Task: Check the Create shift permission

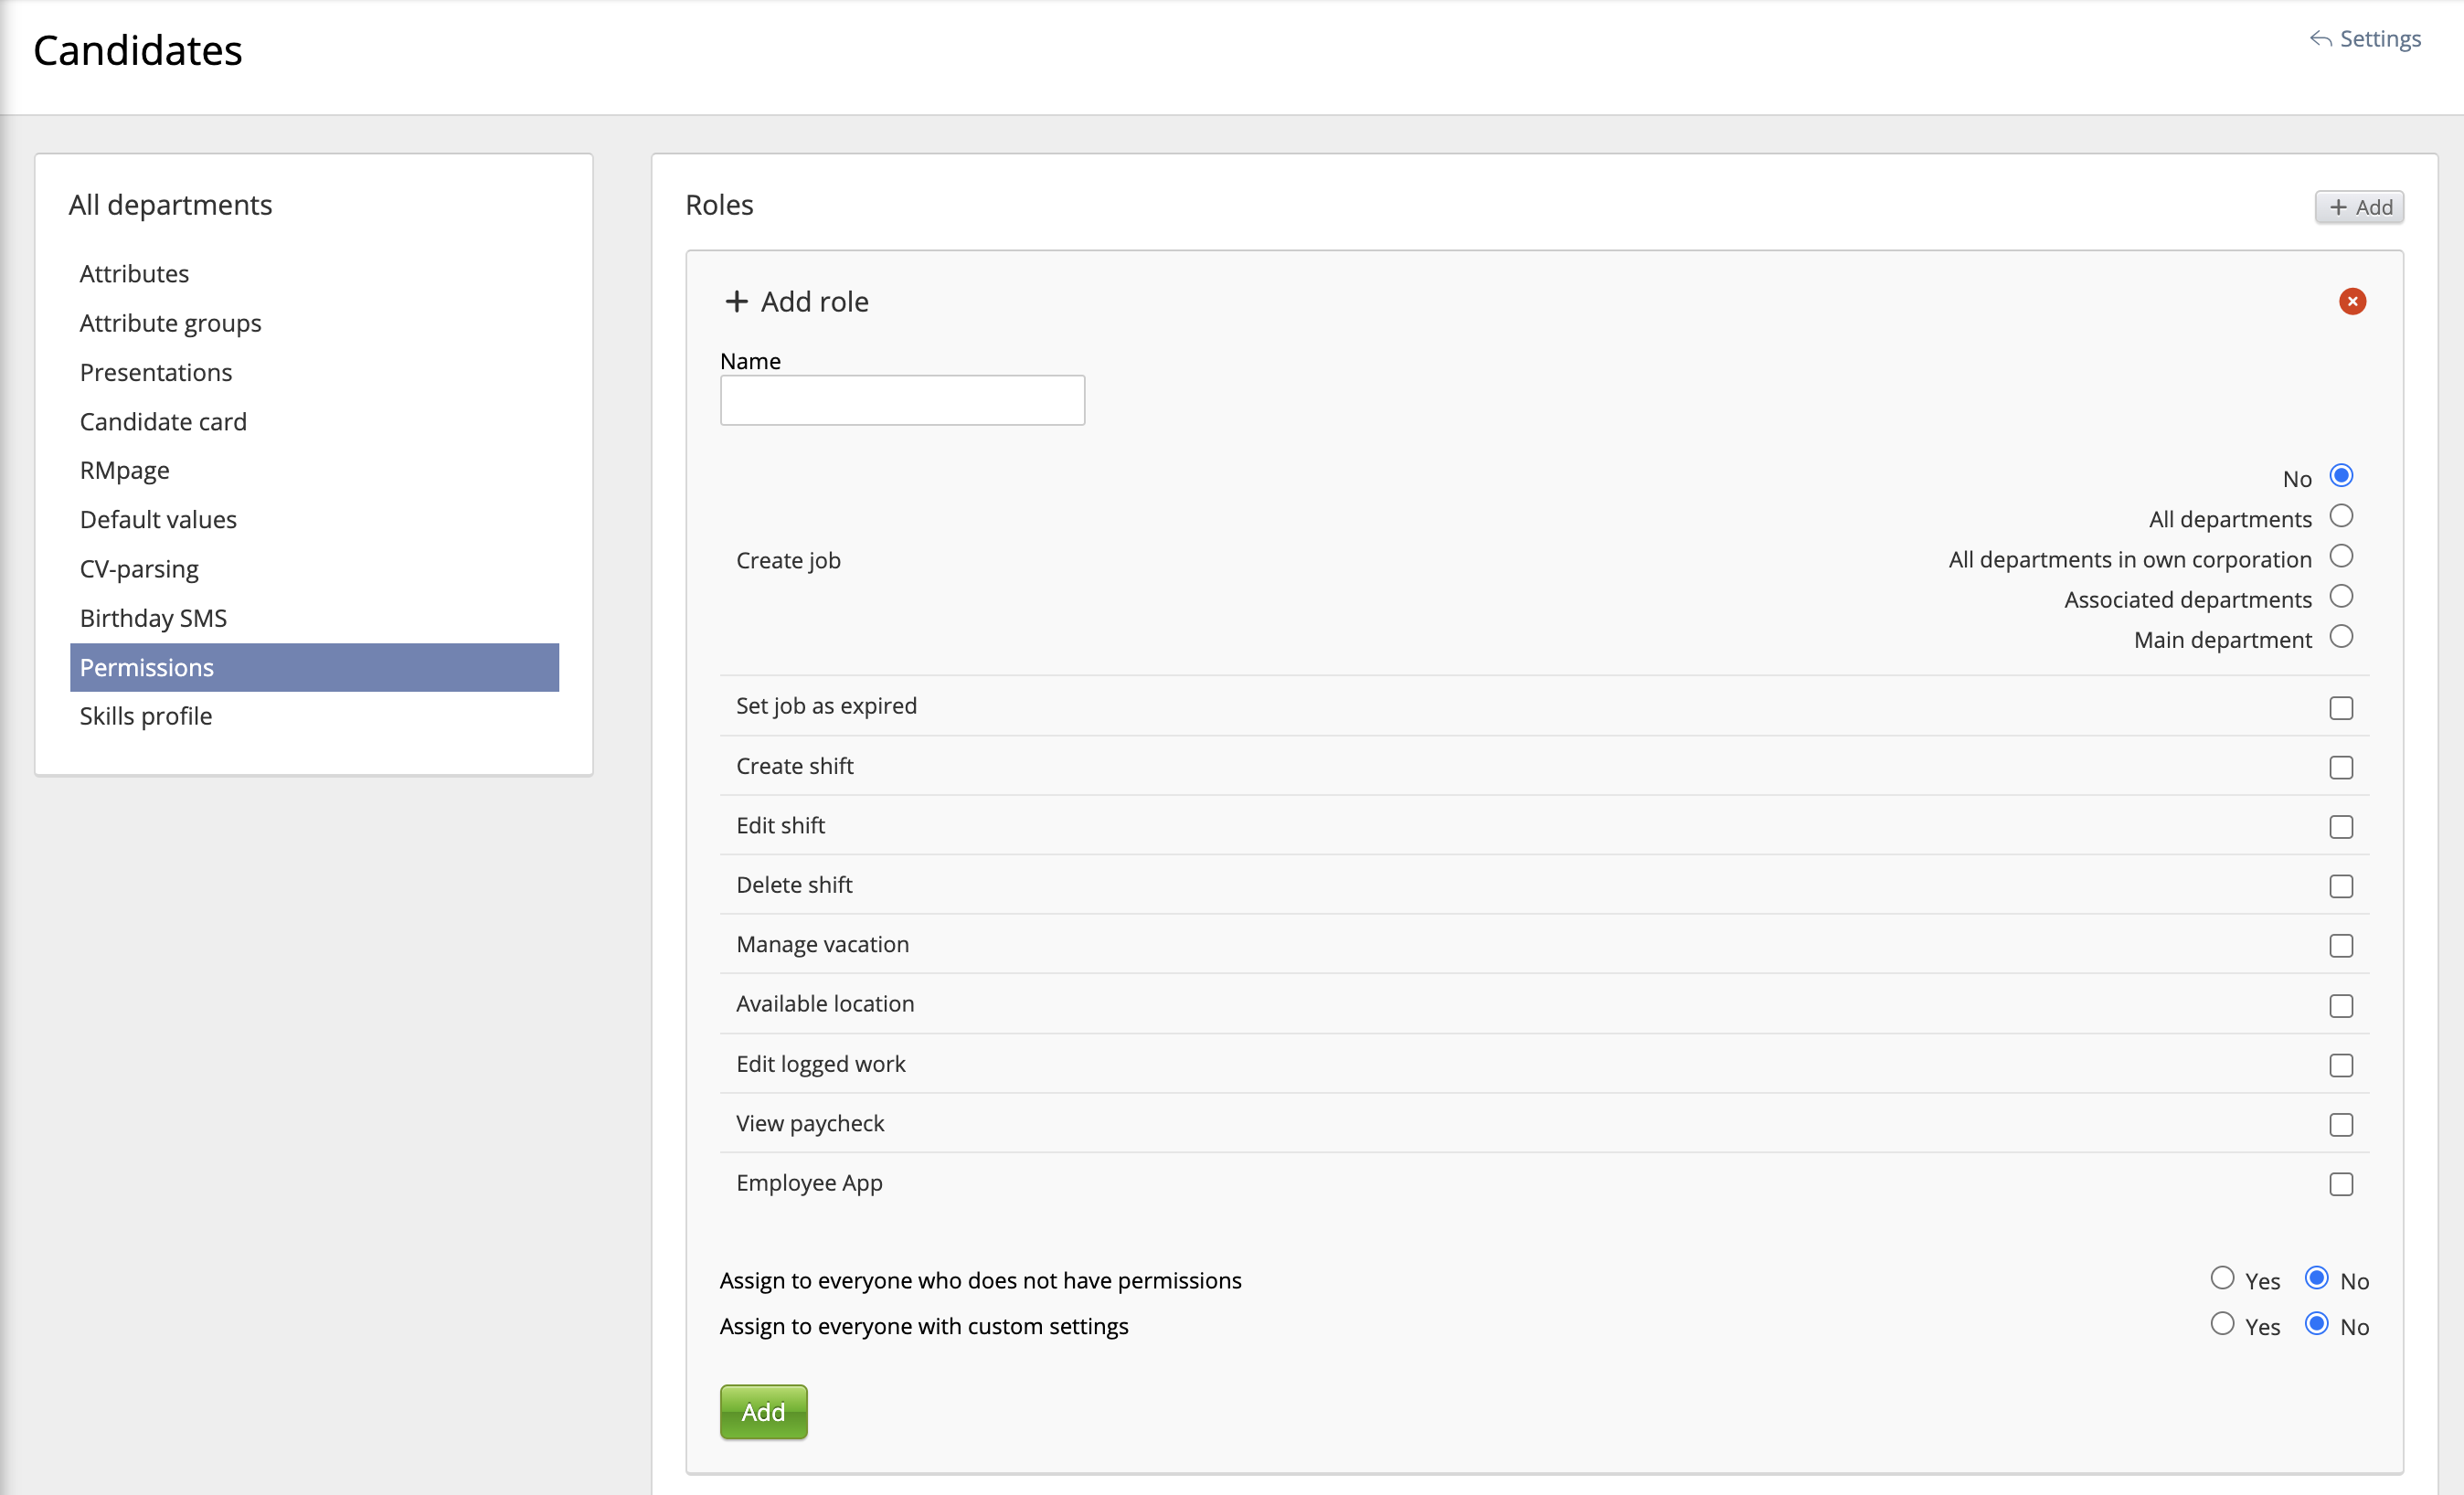Action: (2340, 767)
